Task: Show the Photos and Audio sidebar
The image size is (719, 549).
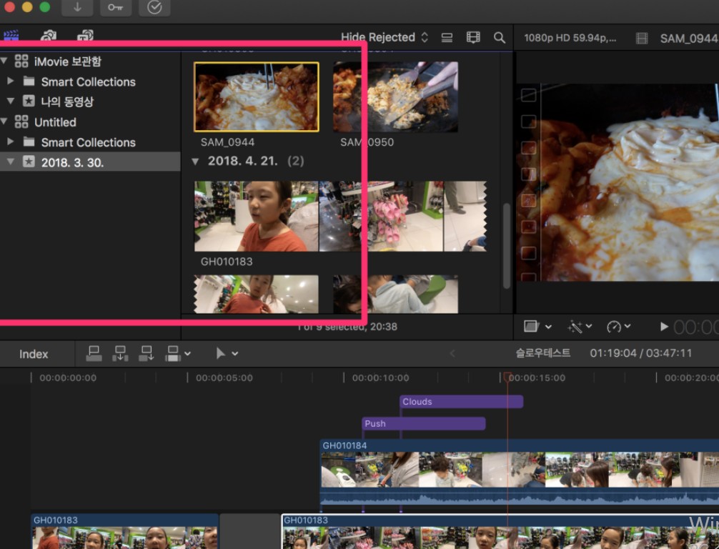Action: tap(48, 36)
